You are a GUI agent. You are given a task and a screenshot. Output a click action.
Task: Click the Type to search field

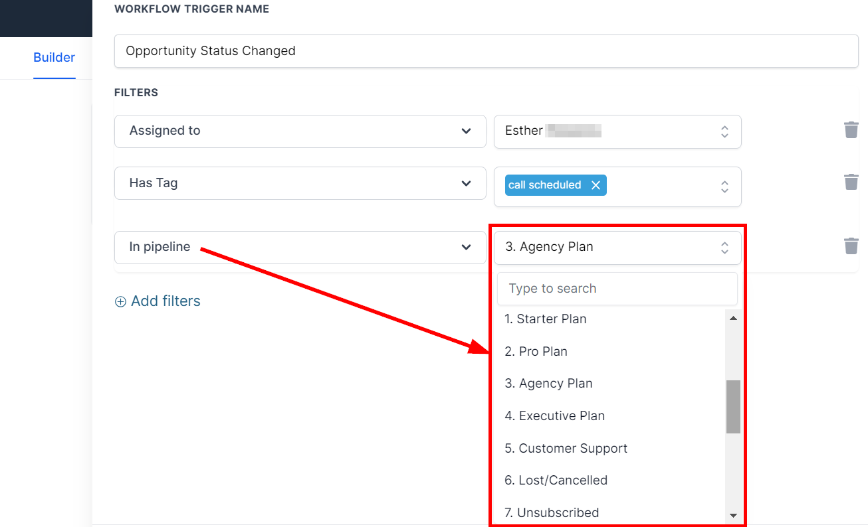[x=617, y=289]
